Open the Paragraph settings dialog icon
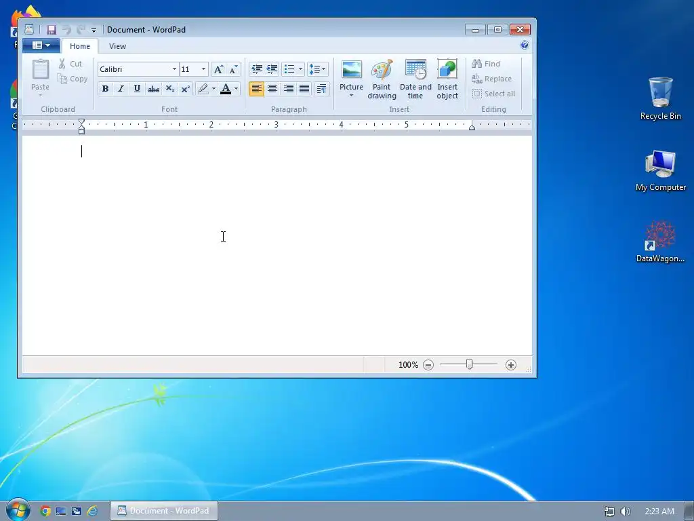694x521 pixels. (x=322, y=89)
